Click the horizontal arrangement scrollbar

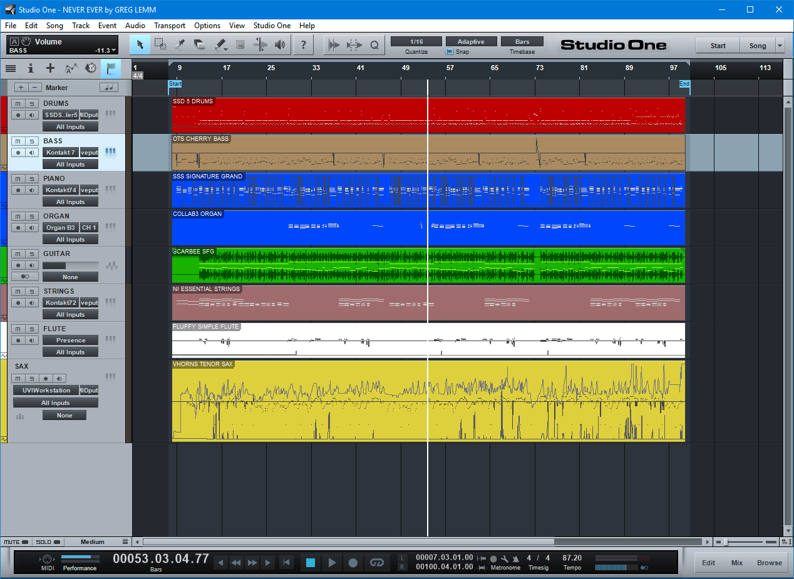(348, 542)
